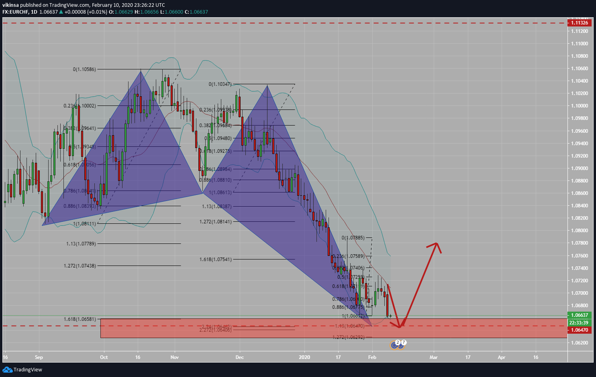Click the low price L:1.06600
Image resolution: width=596 pixels, height=377 pixels.
pos(171,12)
